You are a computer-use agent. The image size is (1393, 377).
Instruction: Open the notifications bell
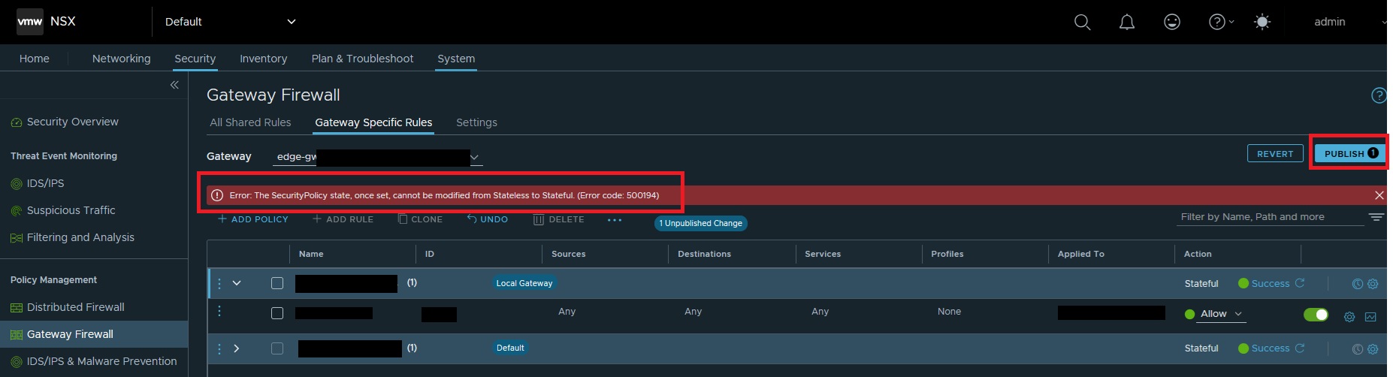pyautogui.click(x=1126, y=23)
